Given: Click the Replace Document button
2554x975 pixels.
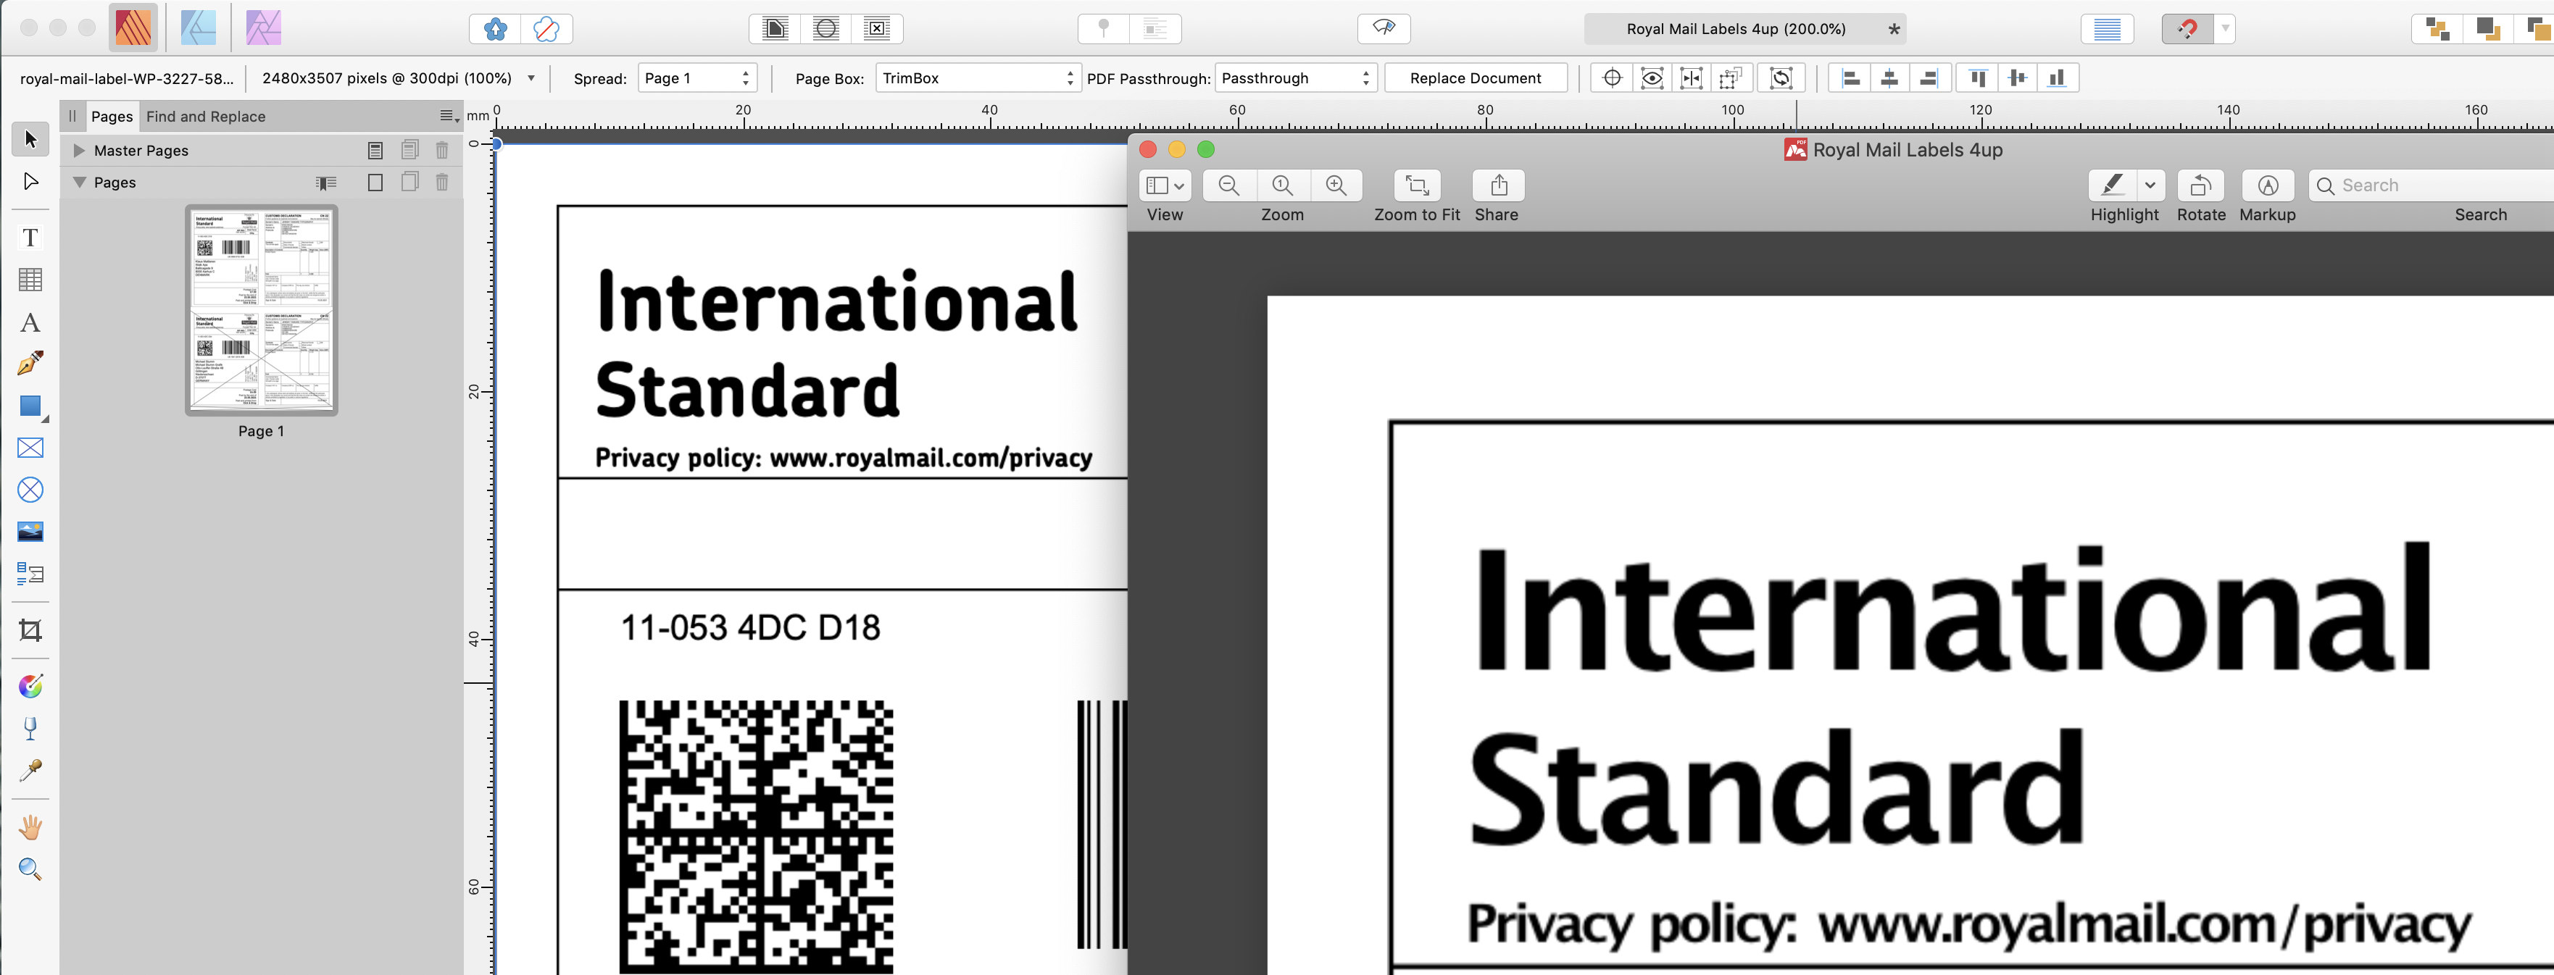Looking at the screenshot, I should coord(1476,78).
